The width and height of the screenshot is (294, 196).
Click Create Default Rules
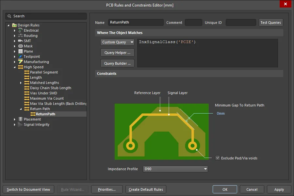point(146,189)
